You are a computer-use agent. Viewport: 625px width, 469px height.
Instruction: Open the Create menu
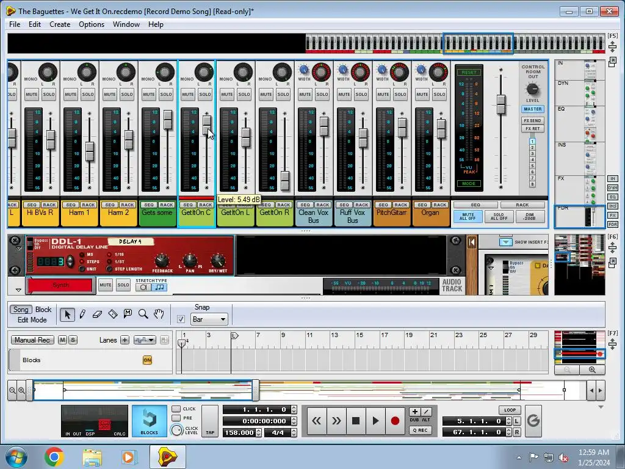tap(60, 24)
